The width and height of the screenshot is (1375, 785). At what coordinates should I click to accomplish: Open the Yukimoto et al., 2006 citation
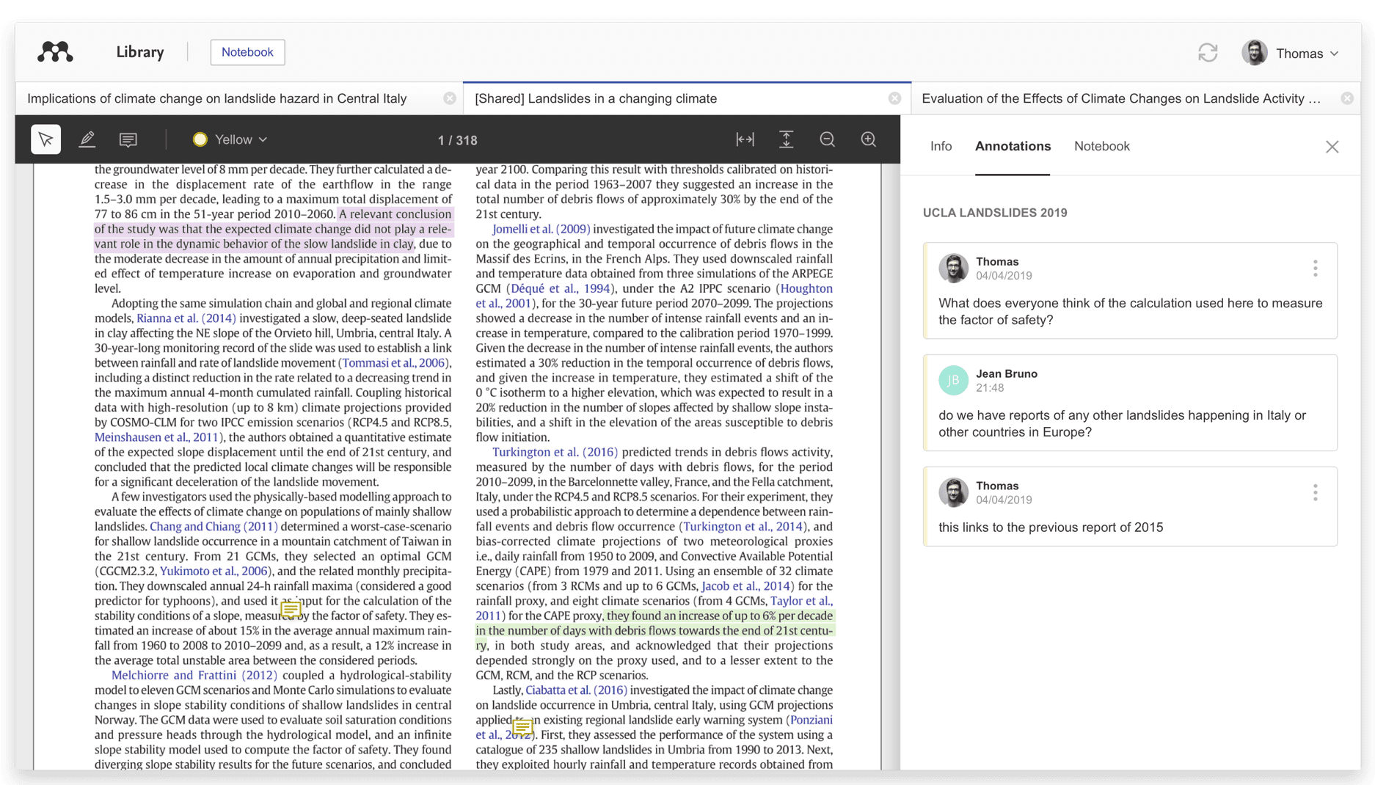[x=214, y=571]
